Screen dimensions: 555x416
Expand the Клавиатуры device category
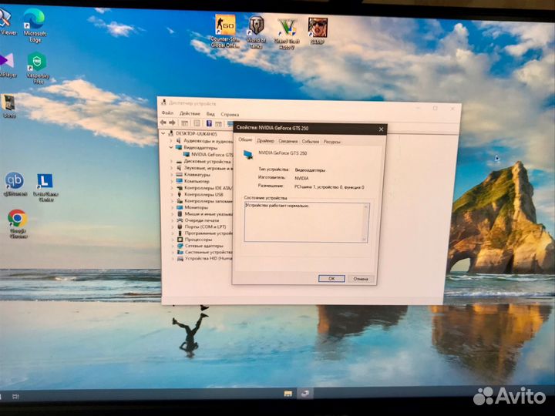tap(171, 175)
